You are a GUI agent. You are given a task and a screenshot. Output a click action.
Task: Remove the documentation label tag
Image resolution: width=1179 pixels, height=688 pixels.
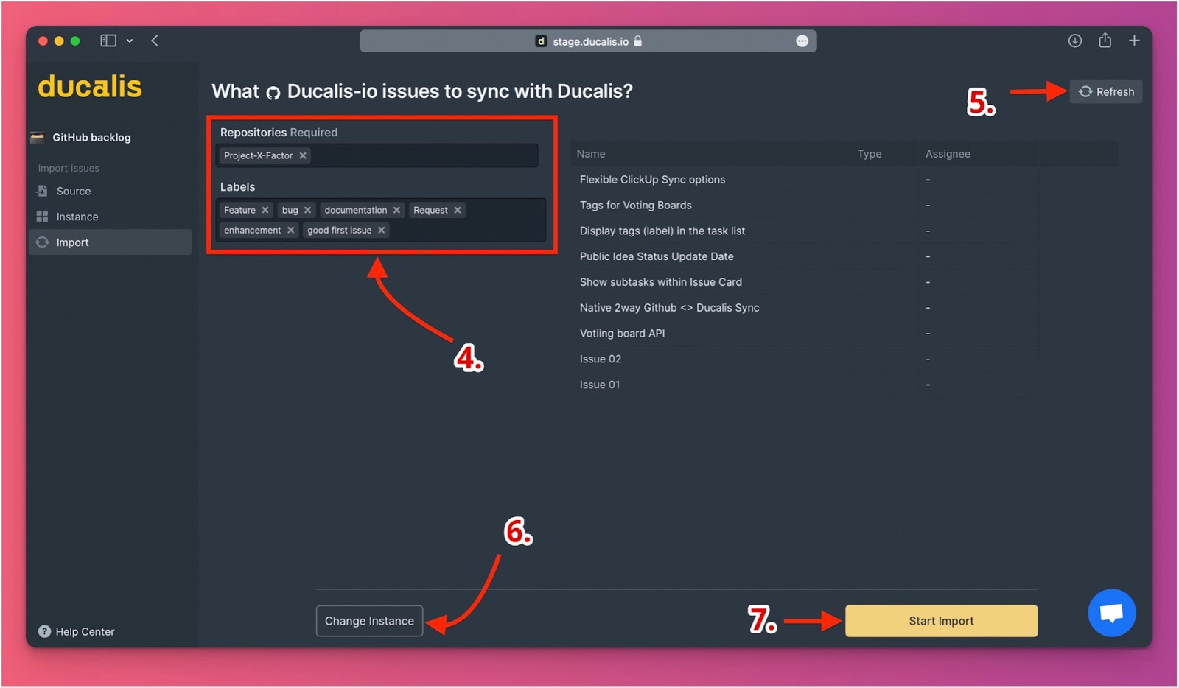[x=396, y=210]
